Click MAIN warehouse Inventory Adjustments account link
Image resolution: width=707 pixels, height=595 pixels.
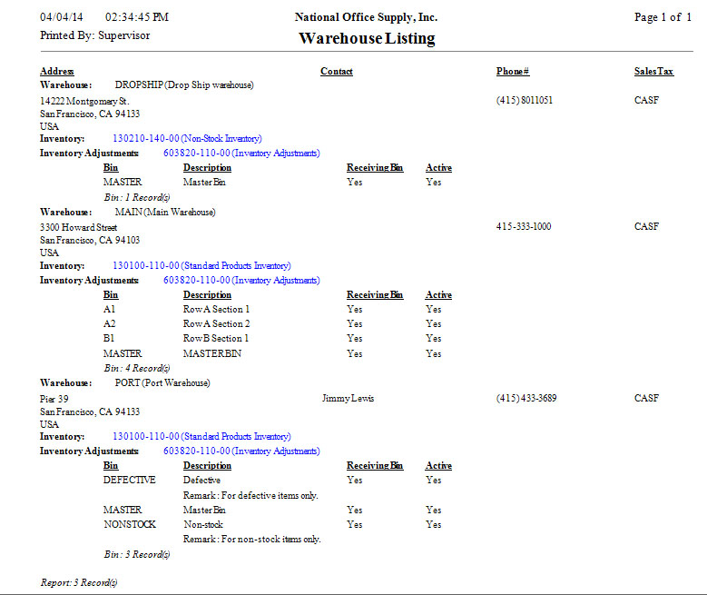241,281
